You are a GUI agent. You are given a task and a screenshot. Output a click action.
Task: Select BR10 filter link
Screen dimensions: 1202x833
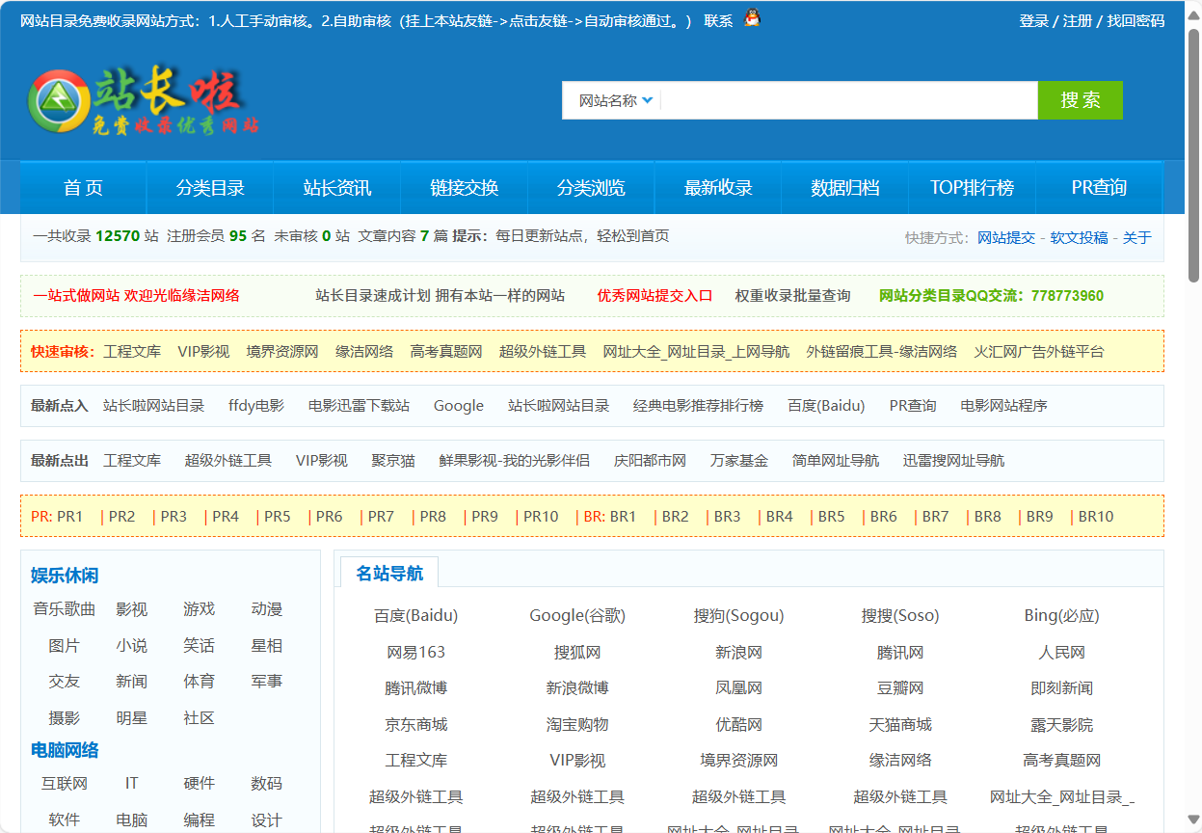tap(1096, 517)
